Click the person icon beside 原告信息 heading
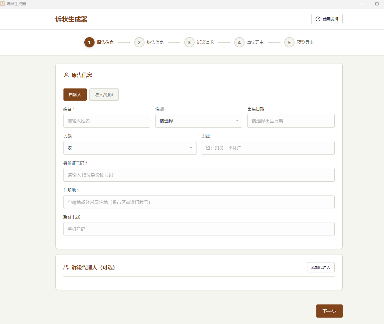This screenshot has width=384, height=324. (x=66, y=75)
